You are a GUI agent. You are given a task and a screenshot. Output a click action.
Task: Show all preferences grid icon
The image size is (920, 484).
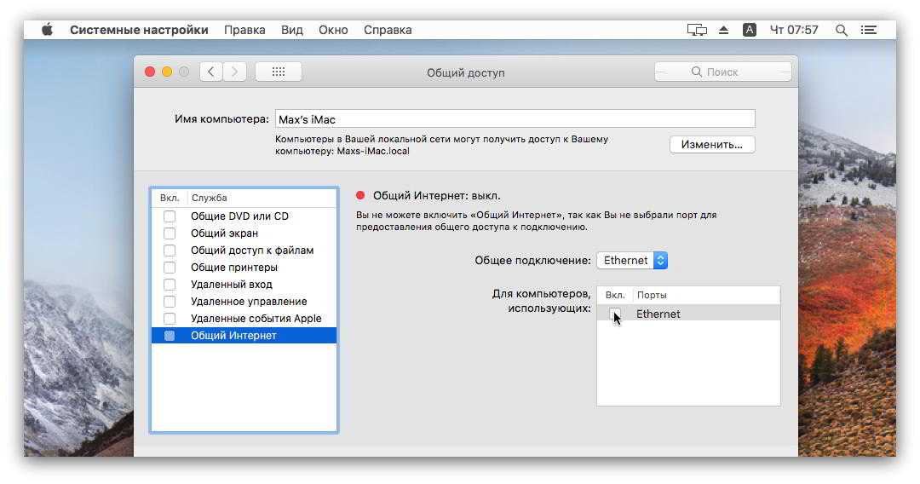pos(278,72)
